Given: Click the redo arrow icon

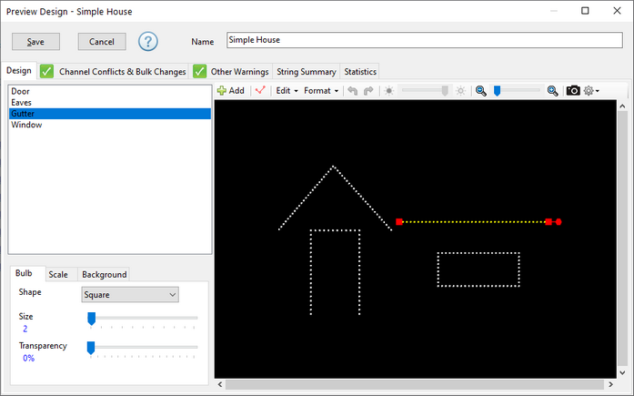Looking at the screenshot, I should (x=368, y=91).
